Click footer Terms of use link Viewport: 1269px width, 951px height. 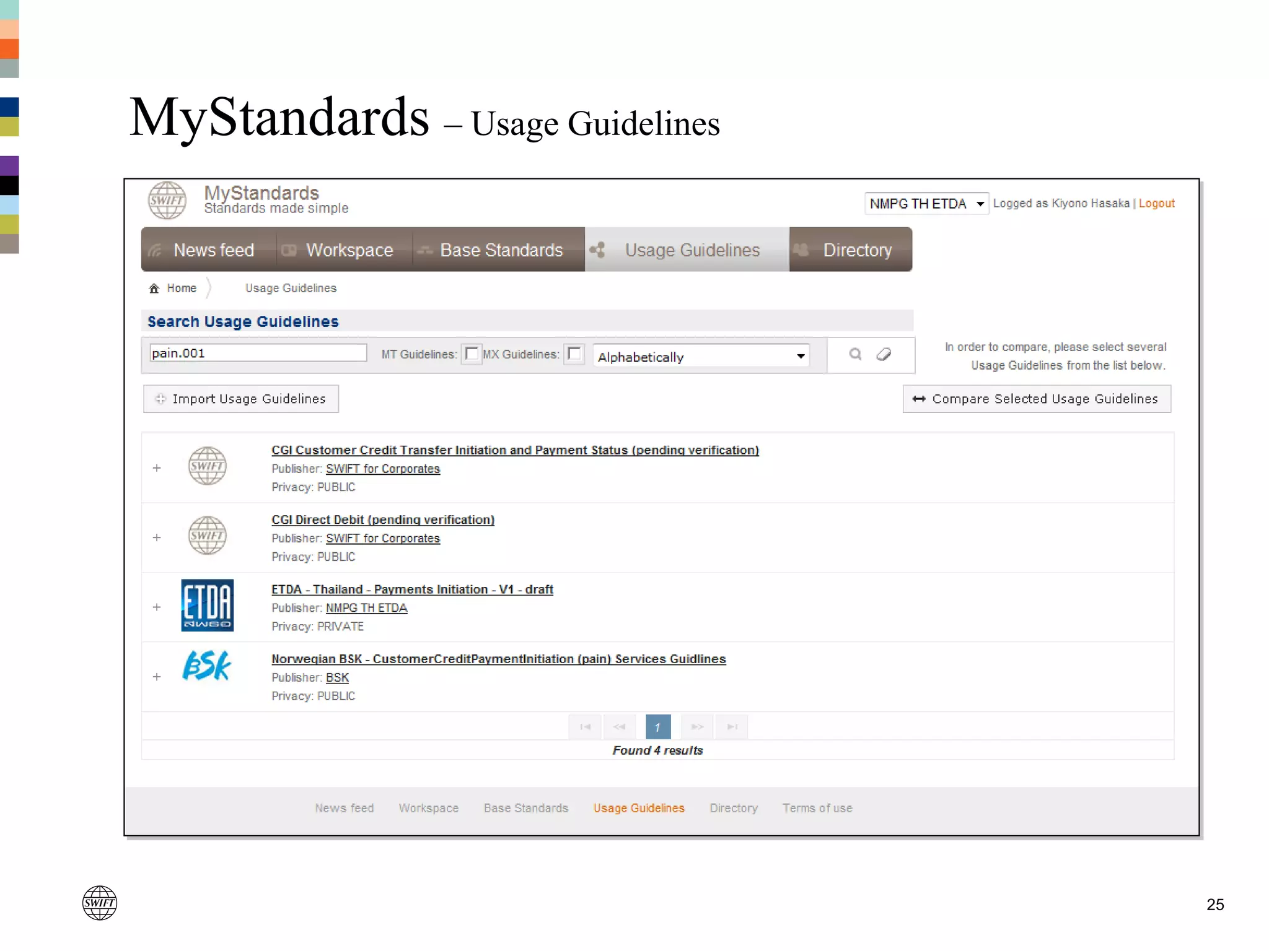click(x=817, y=808)
